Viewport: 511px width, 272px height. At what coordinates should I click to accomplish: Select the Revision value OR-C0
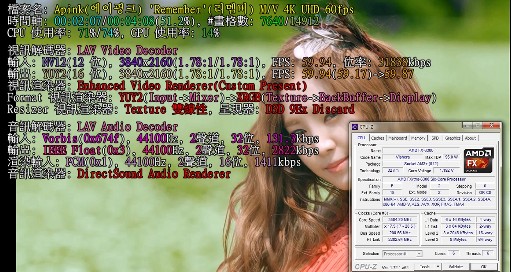(485, 192)
